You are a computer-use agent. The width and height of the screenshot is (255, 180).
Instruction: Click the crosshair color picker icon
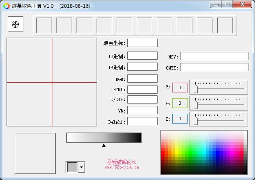[16, 25]
